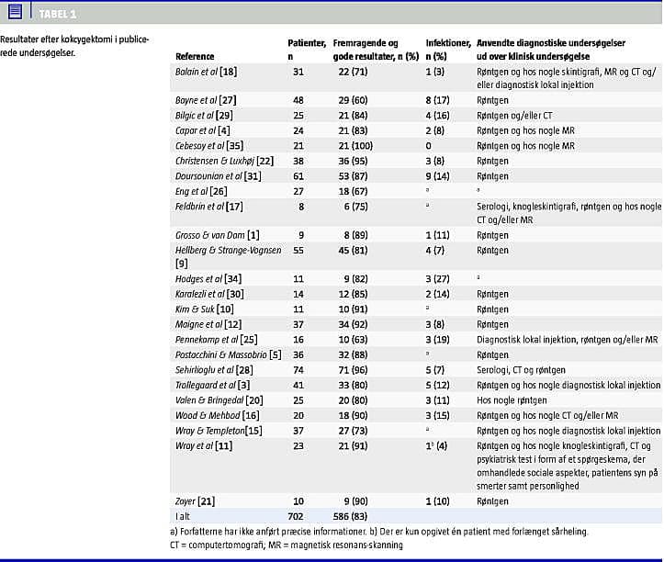Select the 'TABEL 1' header title
This screenshot has height=562, width=664.
click(58, 15)
